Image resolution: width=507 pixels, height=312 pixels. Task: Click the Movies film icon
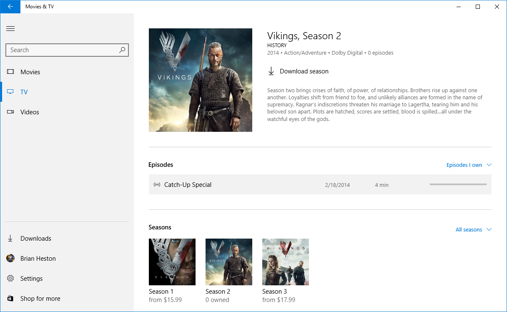pyautogui.click(x=10, y=72)
